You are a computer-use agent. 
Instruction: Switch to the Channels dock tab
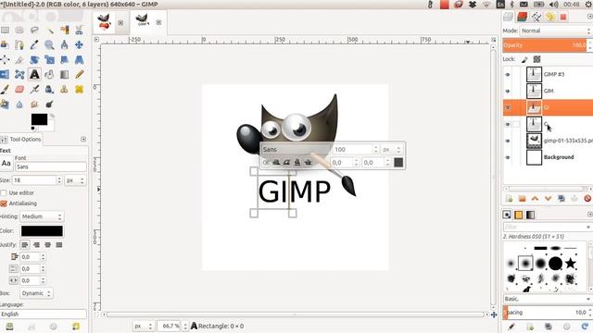point(523,17)
